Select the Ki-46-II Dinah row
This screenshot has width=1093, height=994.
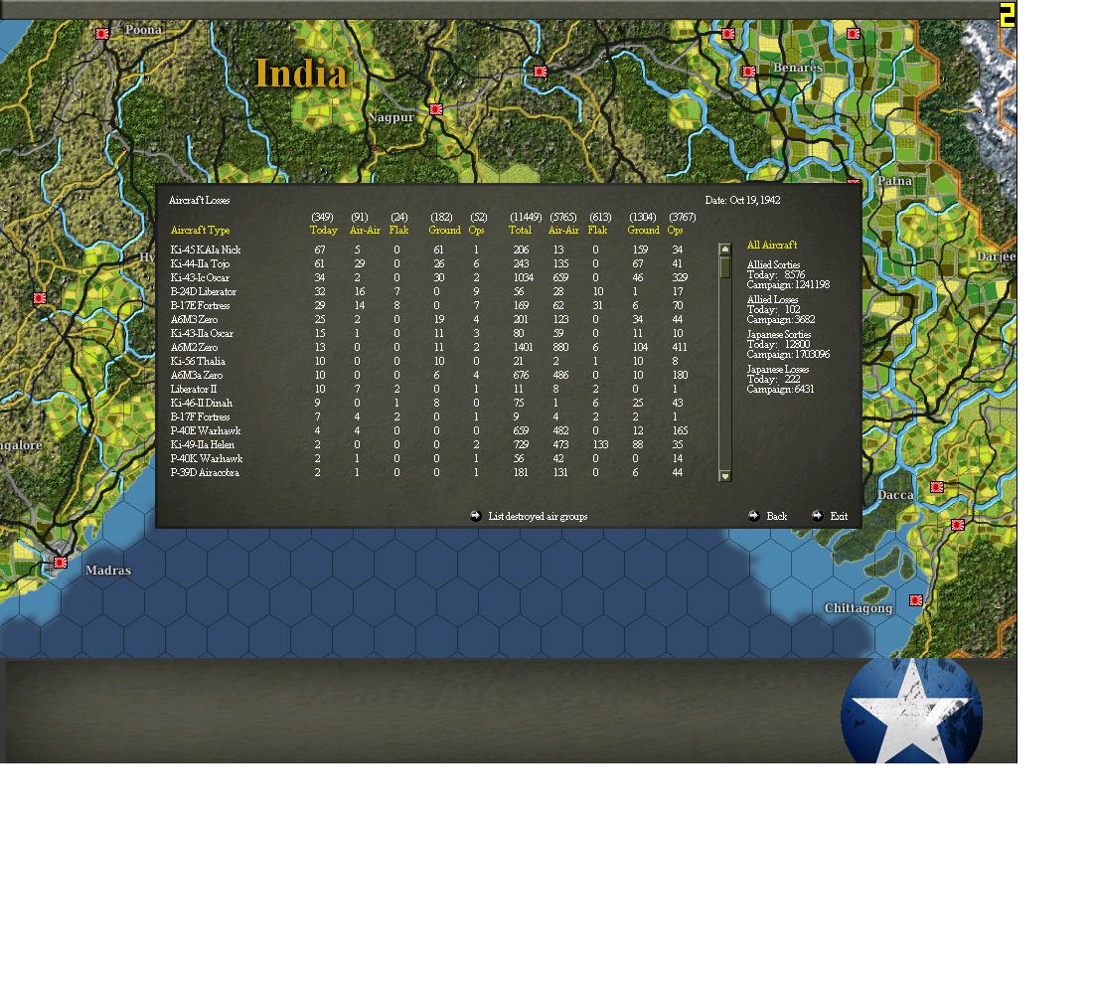(428, 404)
